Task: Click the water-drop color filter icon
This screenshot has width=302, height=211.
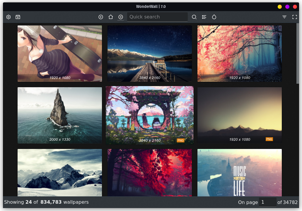Action: [214, 17]
